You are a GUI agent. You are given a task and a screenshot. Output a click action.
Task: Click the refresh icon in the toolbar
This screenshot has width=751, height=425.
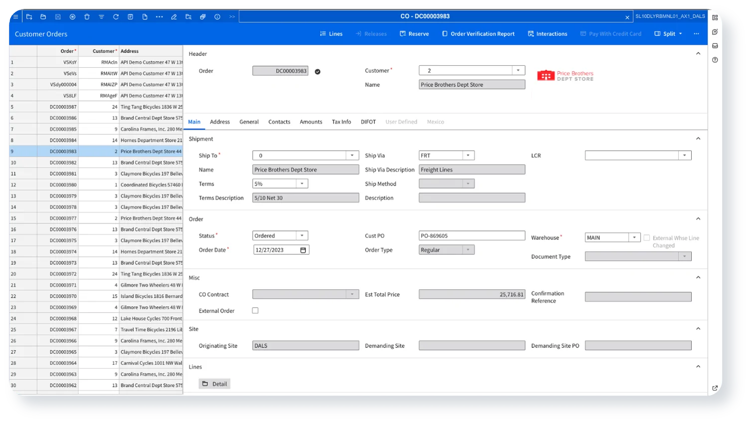[x=116, y=17]
